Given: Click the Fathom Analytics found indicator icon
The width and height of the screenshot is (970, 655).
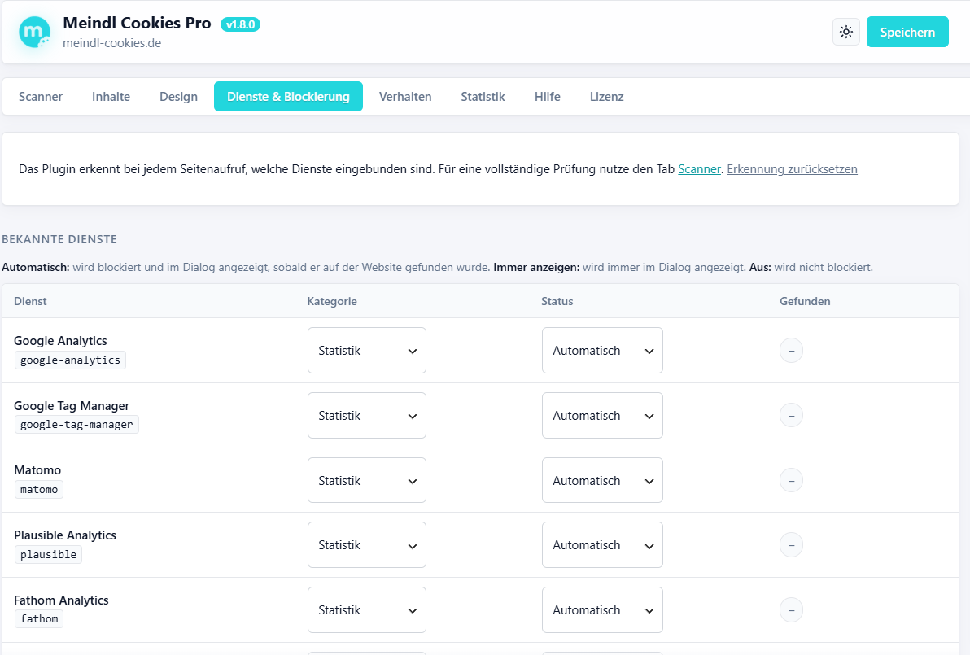Looking at the screenshot, I should click(x=791, y=610).
